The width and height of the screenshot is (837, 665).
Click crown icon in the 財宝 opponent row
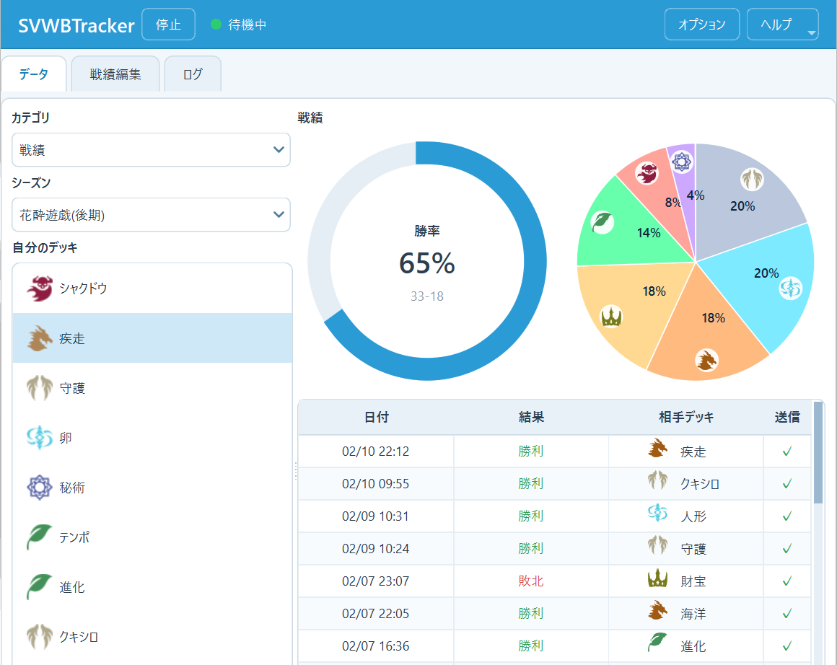click(657, 579)
